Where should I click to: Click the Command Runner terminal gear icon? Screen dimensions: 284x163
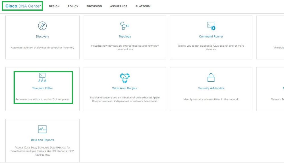coord(211,26)
